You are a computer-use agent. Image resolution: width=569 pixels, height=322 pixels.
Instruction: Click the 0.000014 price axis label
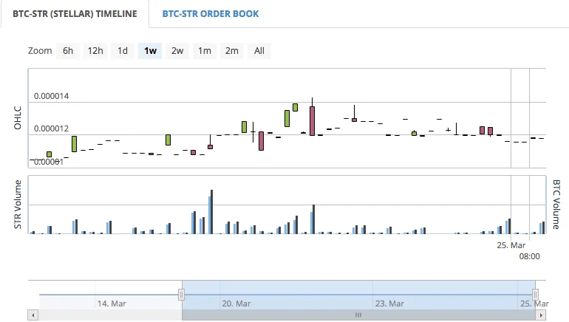click(x=51, y=96)
